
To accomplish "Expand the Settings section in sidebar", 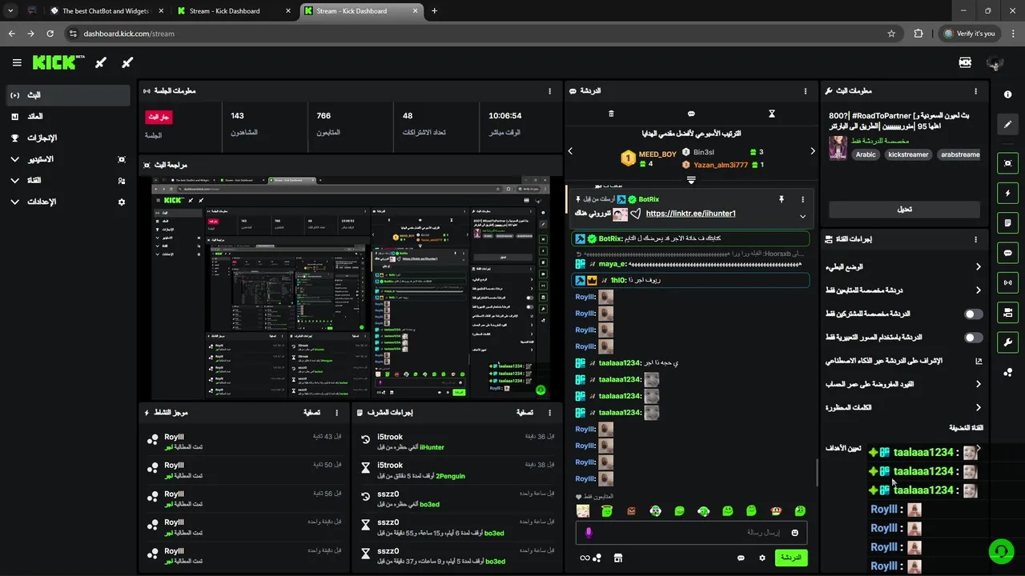I will (14, 202).
